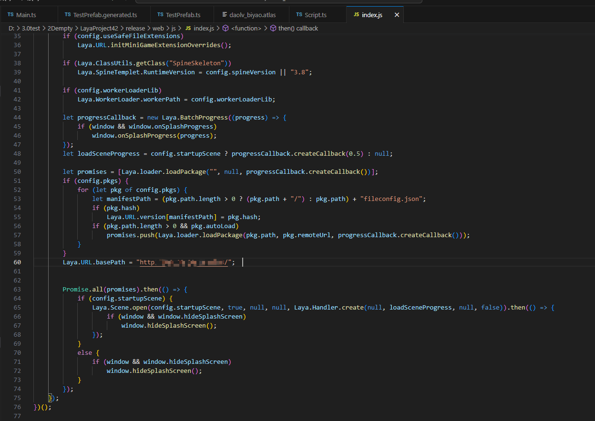Click the TS icon on Main.ts tab
The width and height of the screenshot is (595, 421).
10,15
